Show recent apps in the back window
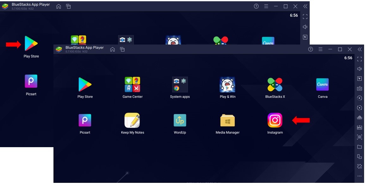Viewport: 366px width, 186px height. click(68, 7)
